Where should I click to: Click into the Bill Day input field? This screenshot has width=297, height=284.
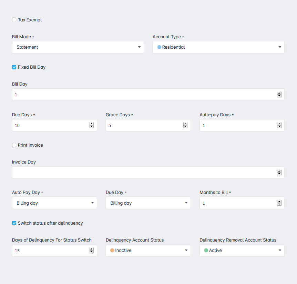[x=144, y=95]
